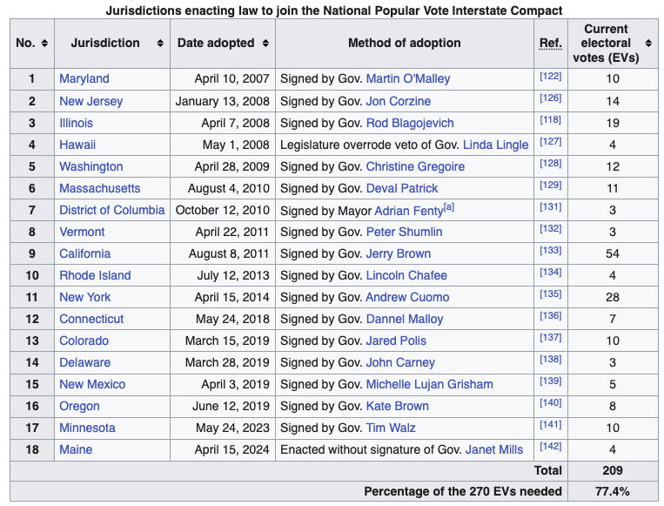Open Linda Lingle governor page
664x506 pixels.
[x=495, y=145]
